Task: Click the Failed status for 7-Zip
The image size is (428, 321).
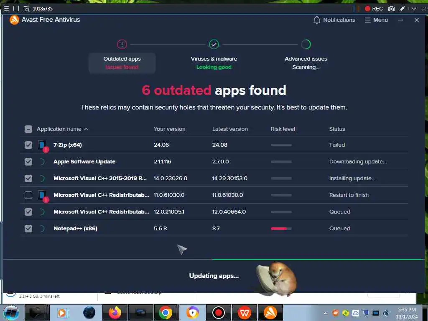Action: click(337, 145)
